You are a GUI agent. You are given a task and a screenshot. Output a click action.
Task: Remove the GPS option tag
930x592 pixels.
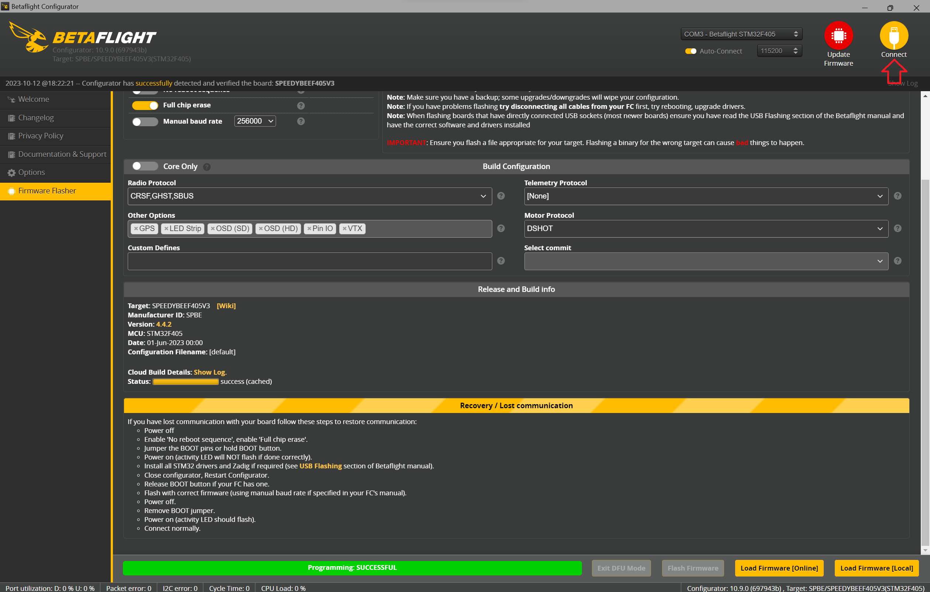tap(135, 228)
